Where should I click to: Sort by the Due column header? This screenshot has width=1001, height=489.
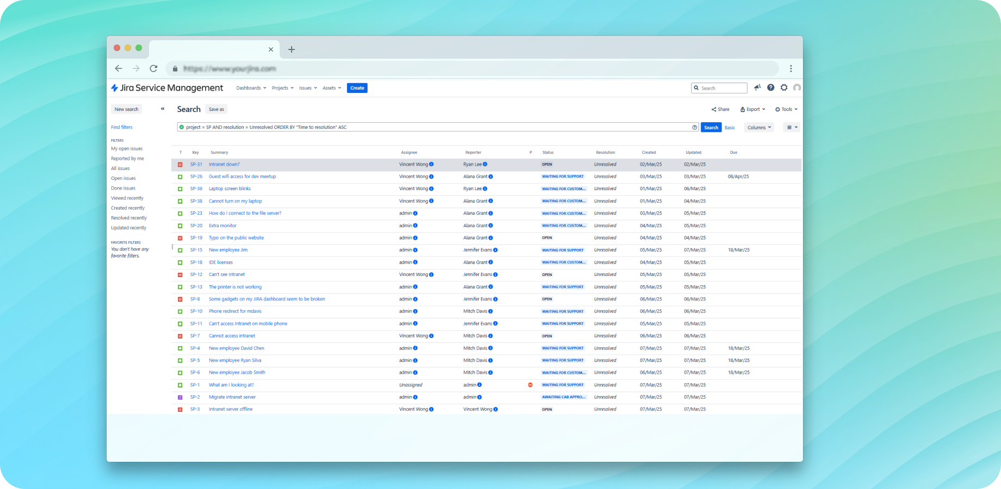[733, 153]
